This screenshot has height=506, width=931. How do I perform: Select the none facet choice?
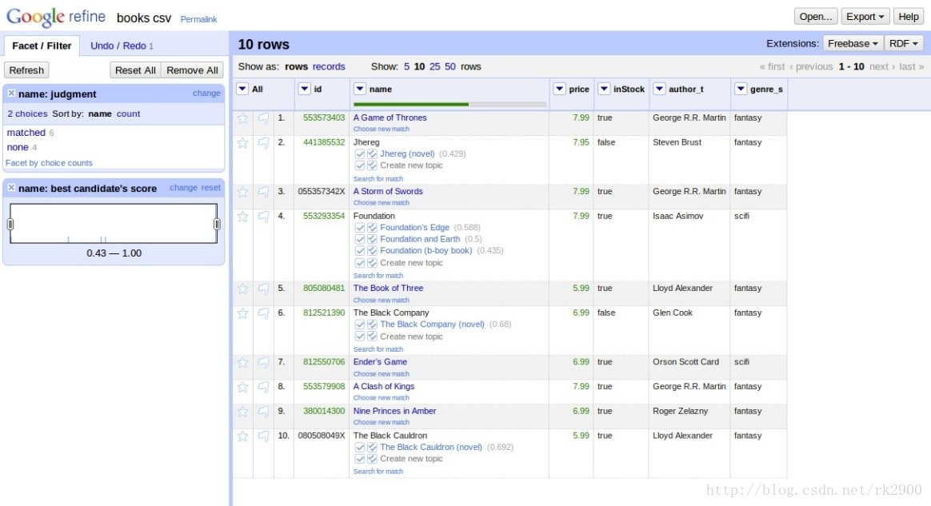pyautogui.click(x=18, y=147)
